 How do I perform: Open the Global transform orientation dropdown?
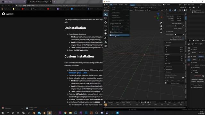click(136, 7)
